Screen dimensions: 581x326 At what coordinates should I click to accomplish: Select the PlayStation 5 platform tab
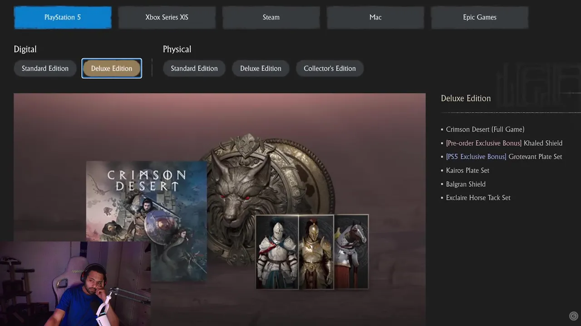[x=63, y=17]
